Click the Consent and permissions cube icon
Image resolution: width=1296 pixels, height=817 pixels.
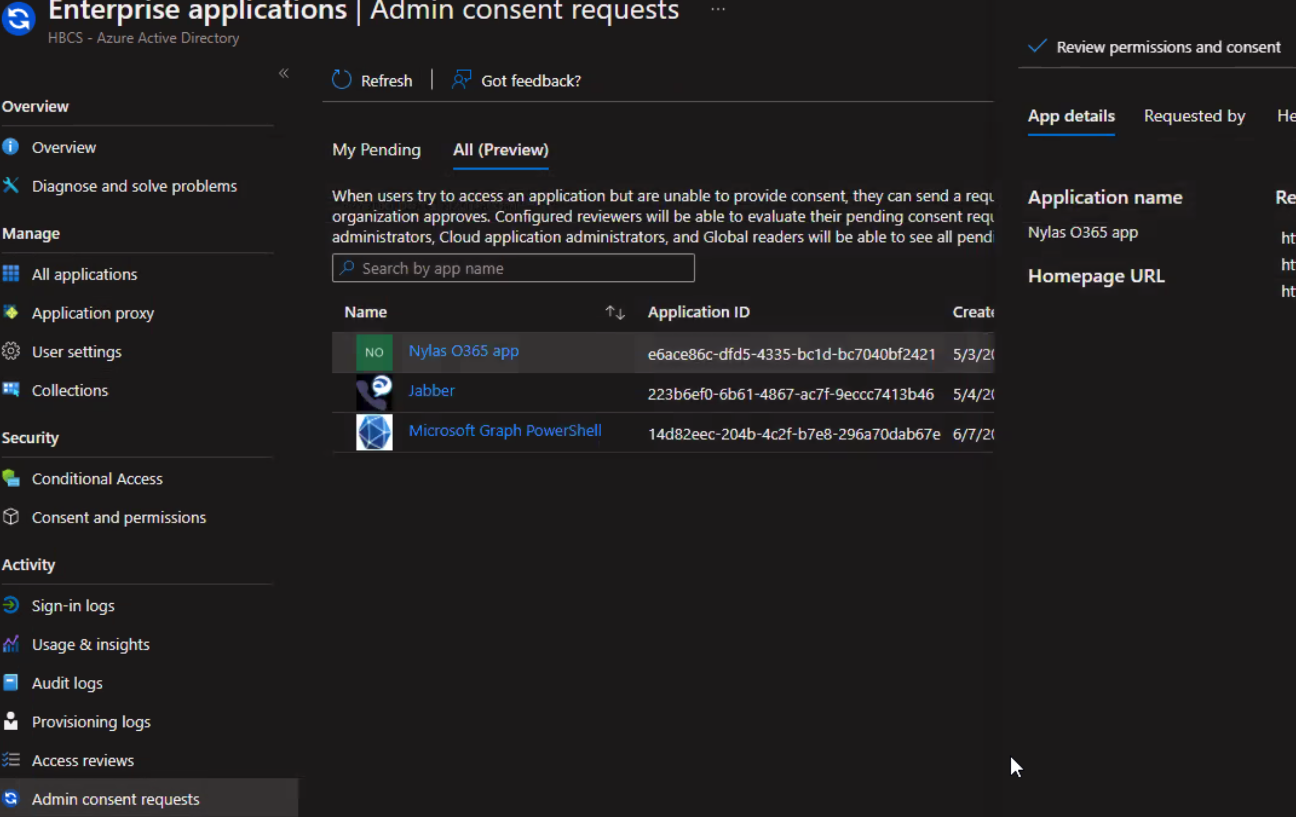(x=10, y=516)
